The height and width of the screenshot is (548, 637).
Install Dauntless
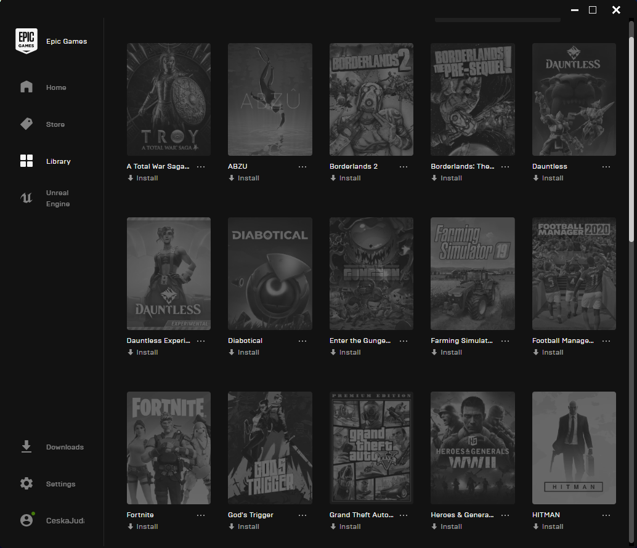click(548, 178)
